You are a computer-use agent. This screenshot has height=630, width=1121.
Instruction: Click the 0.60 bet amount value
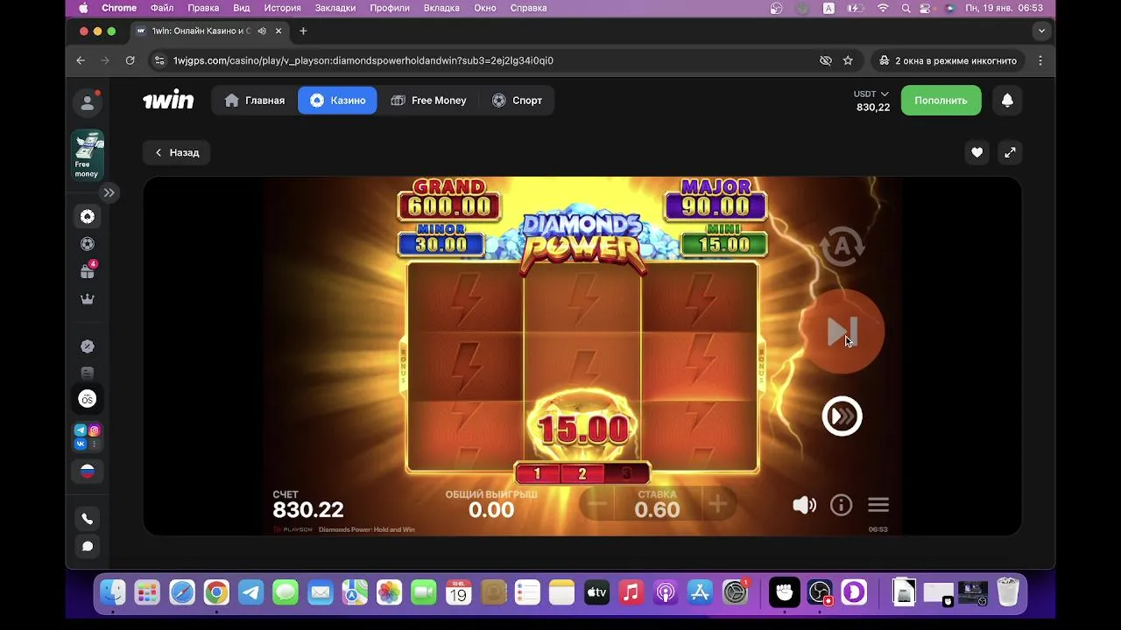pyautogui.click(x=657, y=510)
